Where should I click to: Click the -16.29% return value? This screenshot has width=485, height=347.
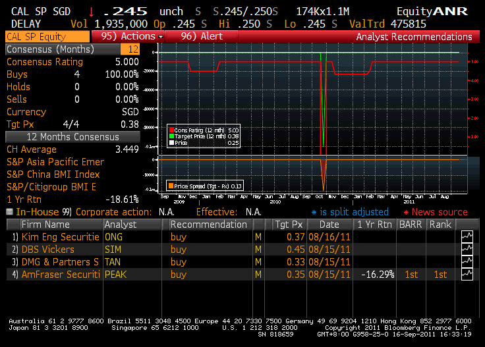pyautogui.click(x=378, y=275)
